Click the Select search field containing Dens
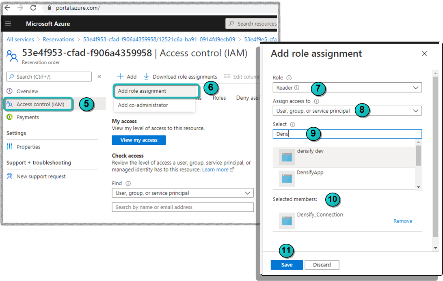Screen dimensions: 443x281 (x=347, y=134)
